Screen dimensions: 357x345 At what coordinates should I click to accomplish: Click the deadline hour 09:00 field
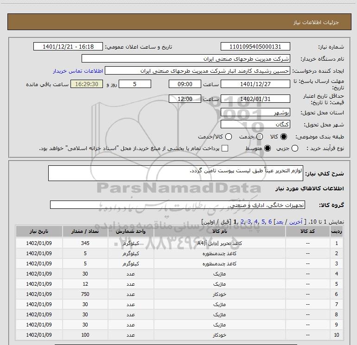pyautogui.click(x=185, y=84)
